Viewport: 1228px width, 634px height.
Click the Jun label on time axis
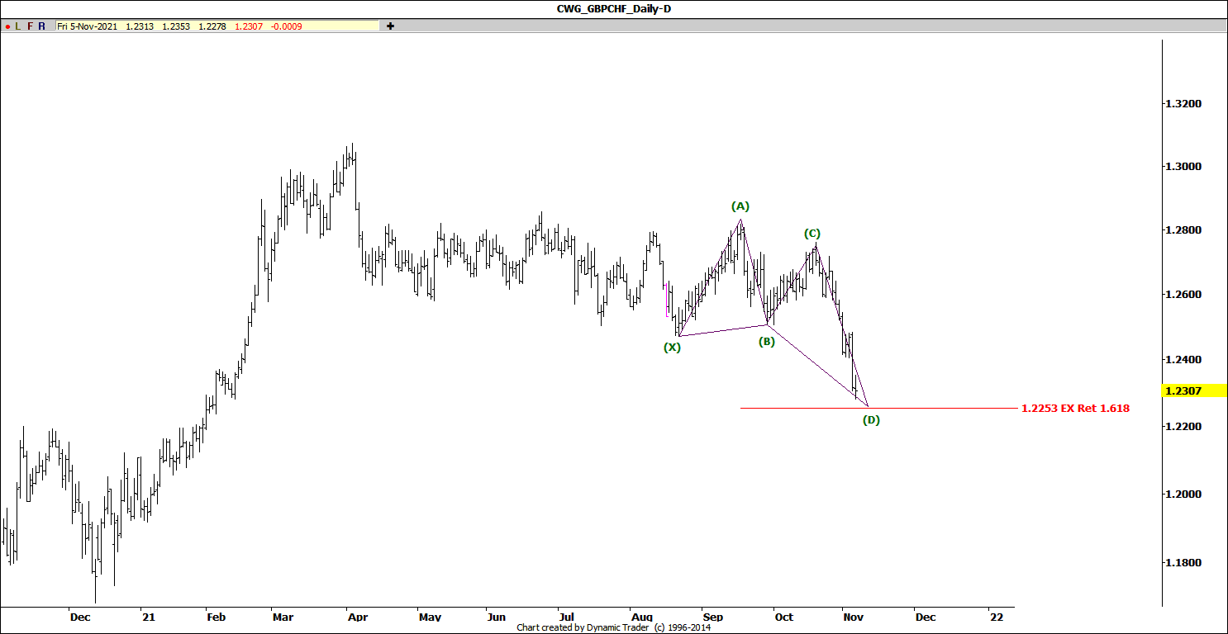495,617
